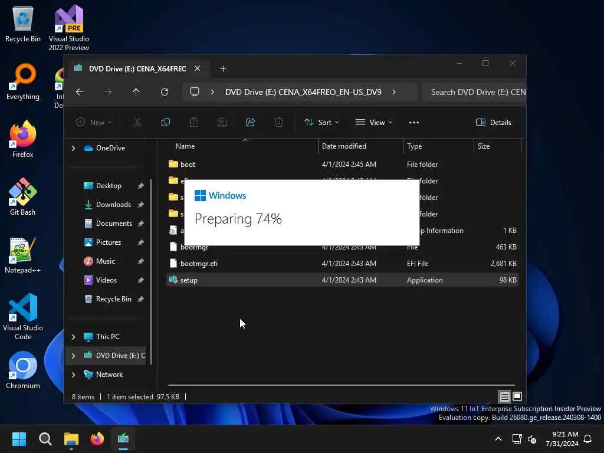This screenshot has width=604, height=453.
Task: Expand chevron between PC icon and DVD Drive
Action: 212,92
